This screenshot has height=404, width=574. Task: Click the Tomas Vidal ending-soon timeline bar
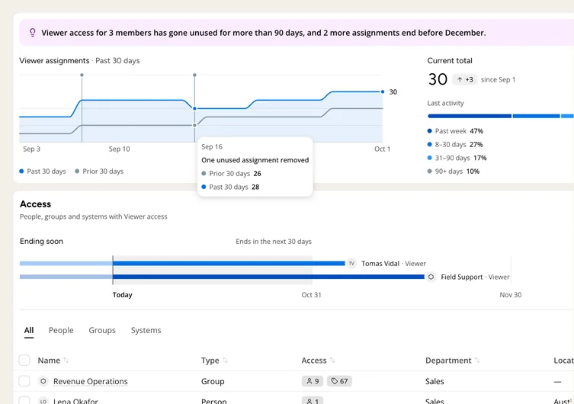coord(229,264)
